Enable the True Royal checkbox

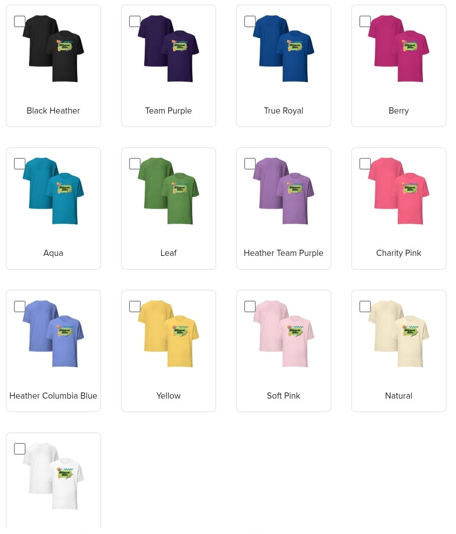[250, 21]
